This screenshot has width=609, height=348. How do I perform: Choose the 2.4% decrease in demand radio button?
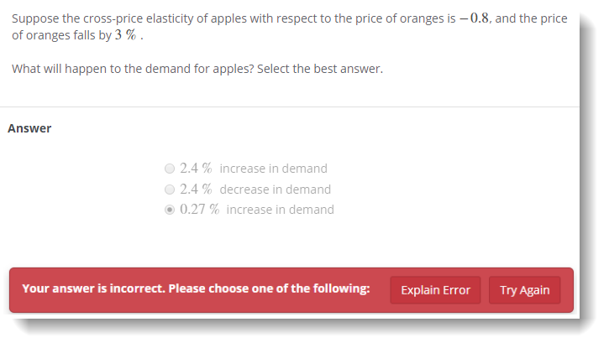point(170,190)
